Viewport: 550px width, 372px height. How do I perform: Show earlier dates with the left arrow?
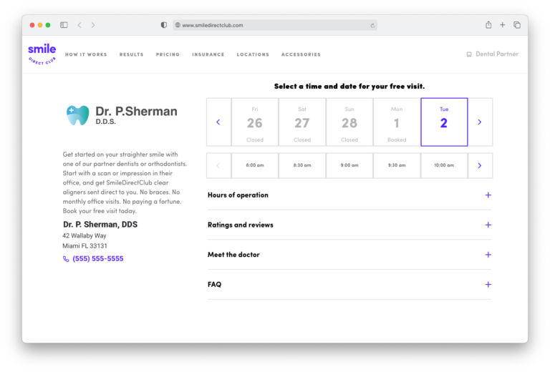pos(218,122)
